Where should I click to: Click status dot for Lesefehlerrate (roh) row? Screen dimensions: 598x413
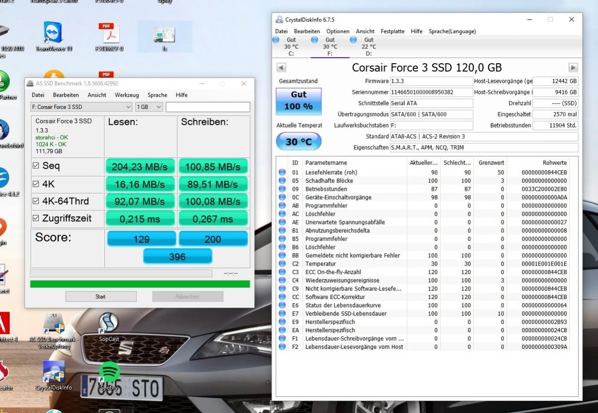[282, 172]
